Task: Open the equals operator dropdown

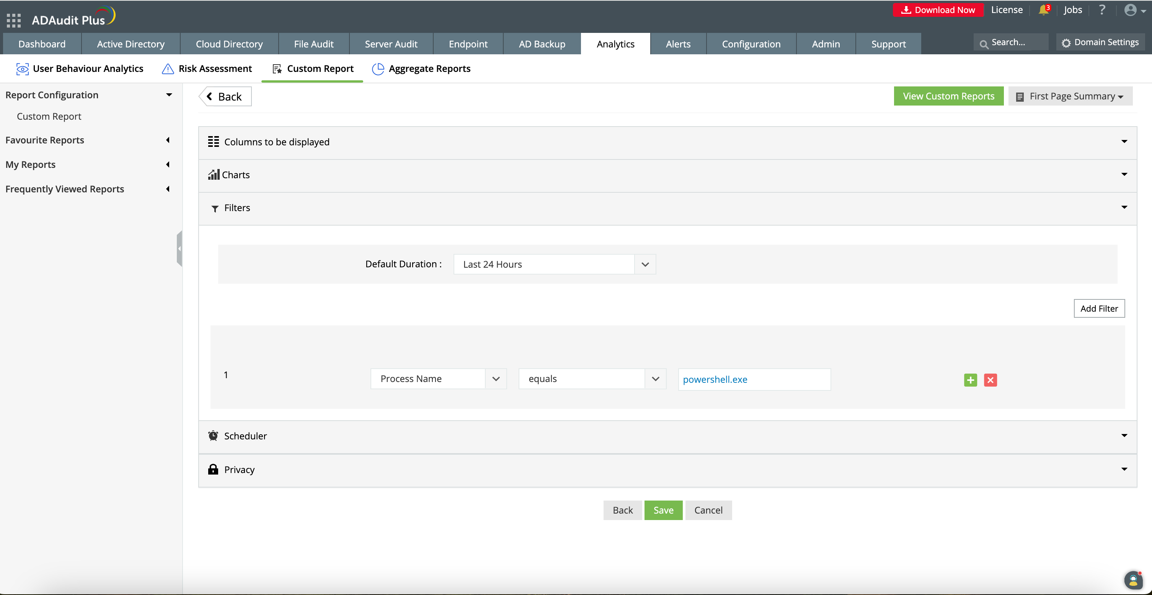Action: tap(592, 379)
